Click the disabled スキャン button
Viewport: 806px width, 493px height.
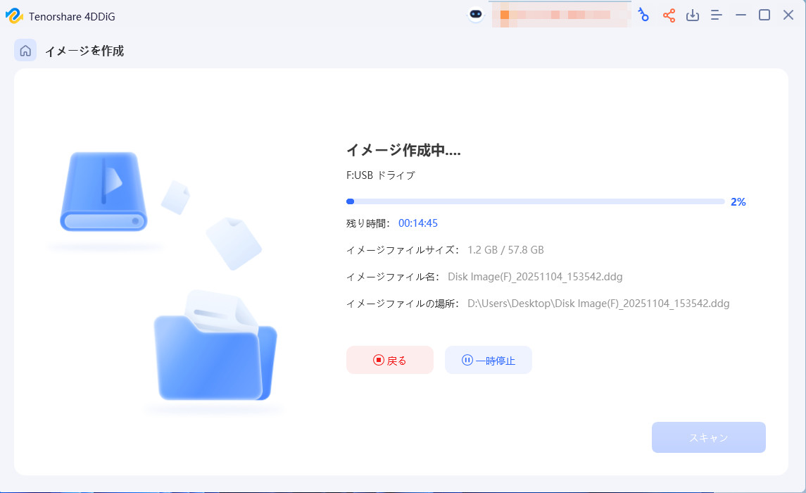pyautogui.click(x=708, y=437)
